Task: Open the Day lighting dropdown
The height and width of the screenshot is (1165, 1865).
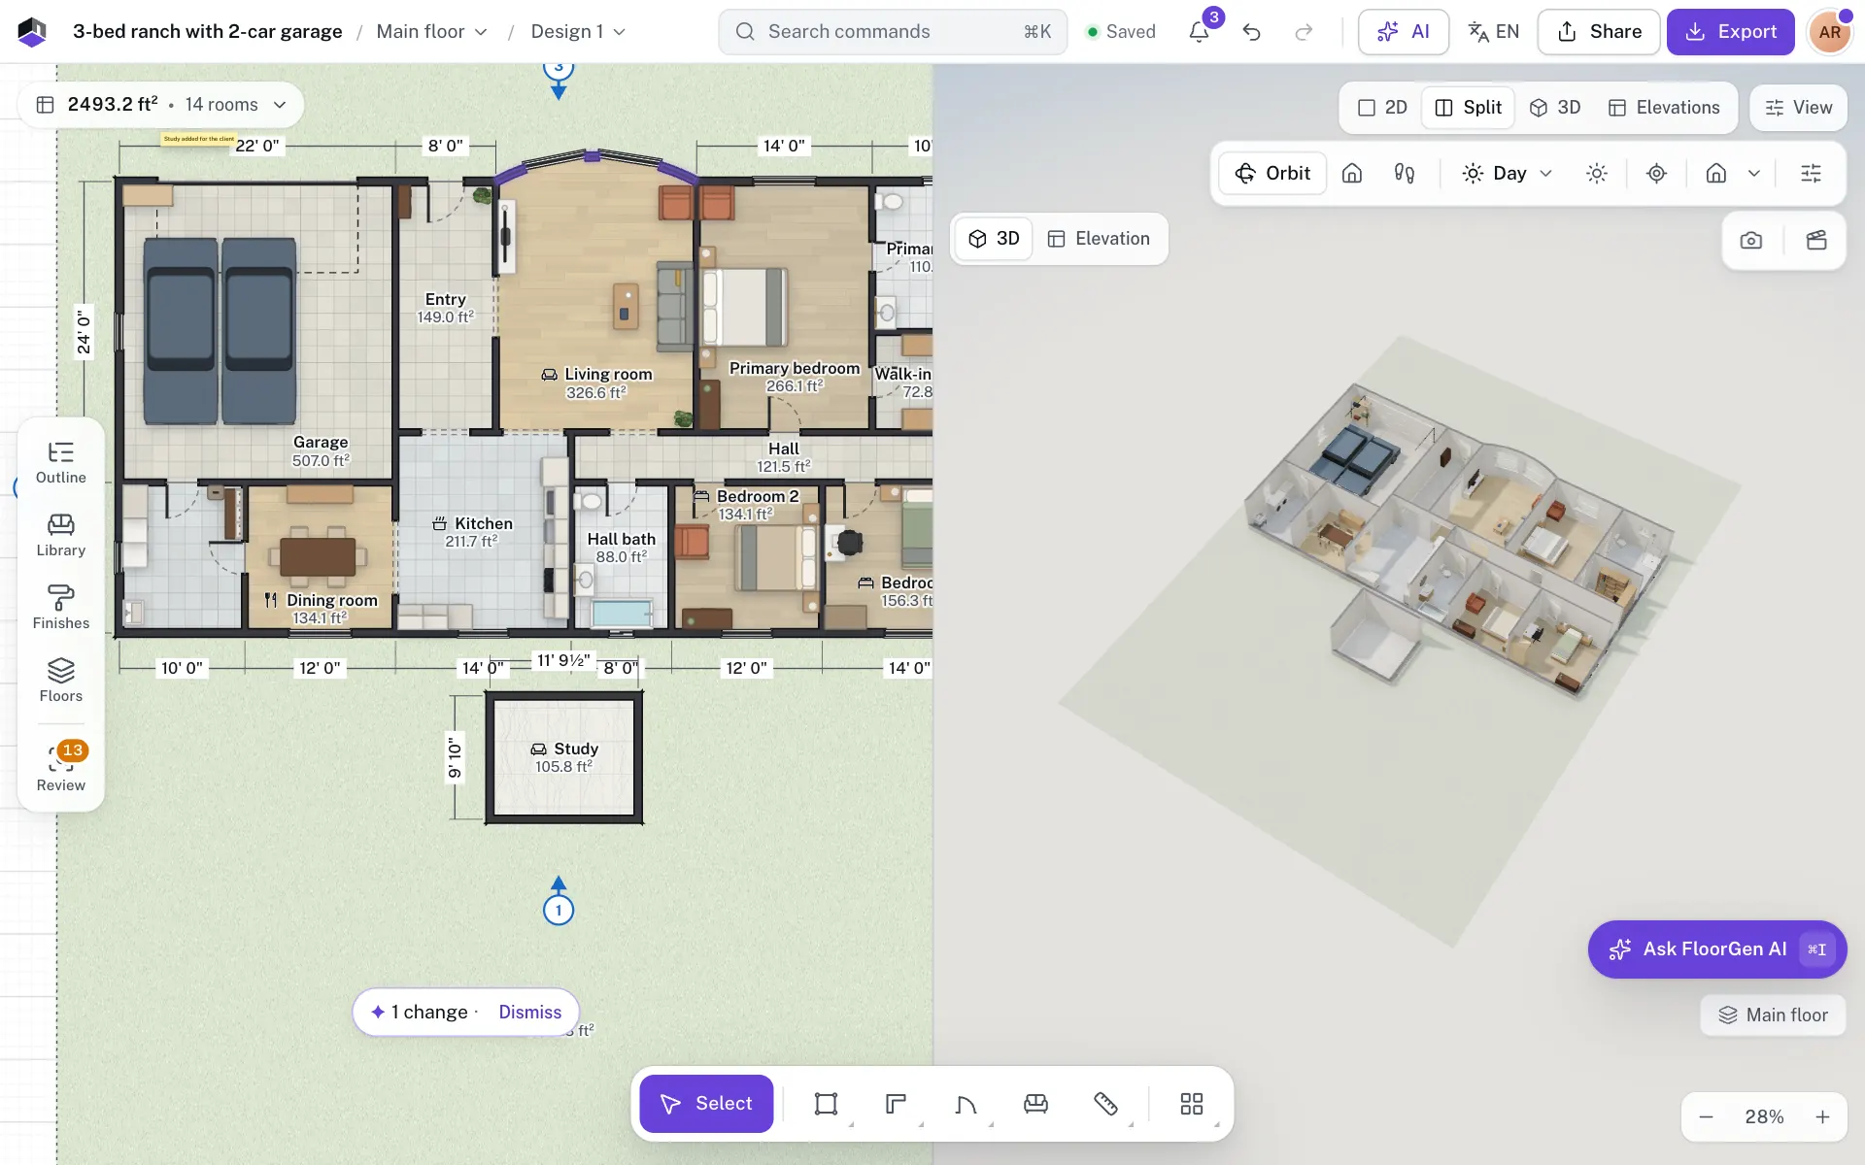Action: pyautogui.click(x=1508, y=173)
